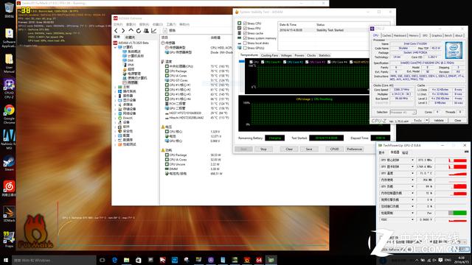472x265 pixels.
Task: Click the Validate button in CPU-Z
Action: (x=439, y=121)
